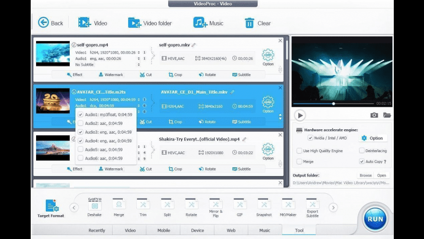Open the Deshake tool

(95, 207)
